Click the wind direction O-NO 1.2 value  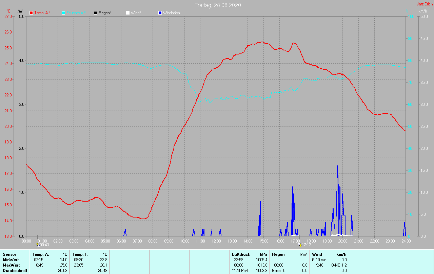click(339, 265)
